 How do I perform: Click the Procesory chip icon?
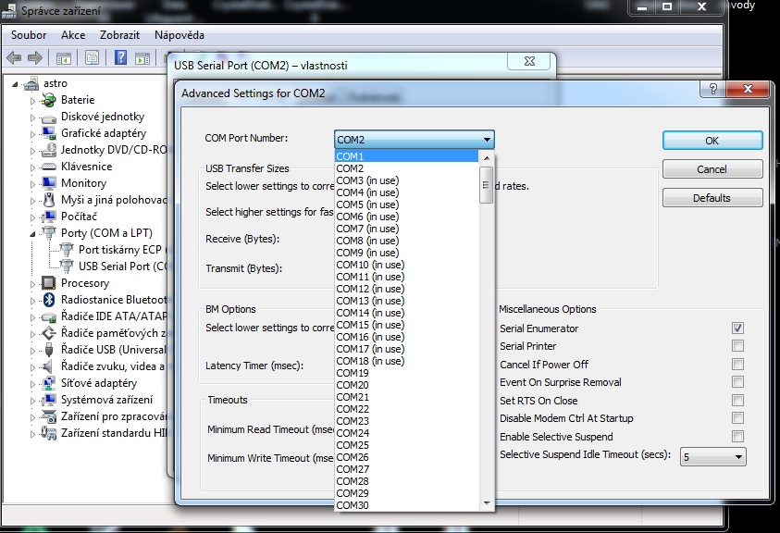(x=49, y=283)
